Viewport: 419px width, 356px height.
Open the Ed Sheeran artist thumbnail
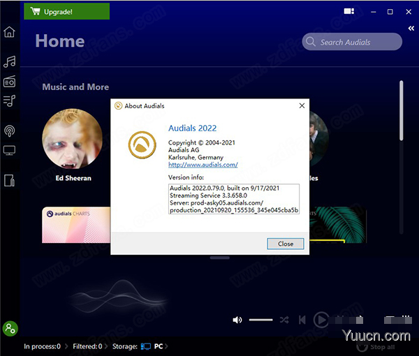pyautogui.click(x=72, y=138)
